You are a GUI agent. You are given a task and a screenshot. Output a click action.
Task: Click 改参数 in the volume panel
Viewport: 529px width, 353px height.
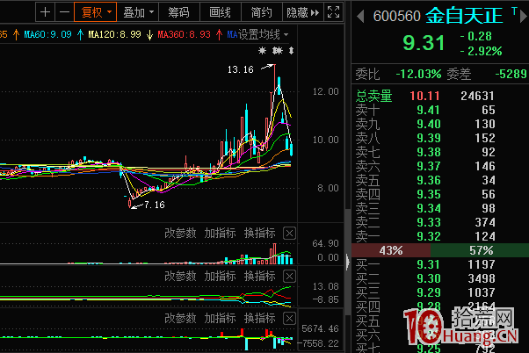pyautogui.click(x=180, y=233)
